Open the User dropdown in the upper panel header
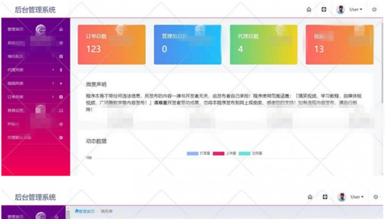Viewport: 385px width, 219px height. pos(356,9)
